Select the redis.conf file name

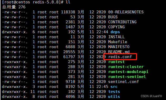(120, 57)
